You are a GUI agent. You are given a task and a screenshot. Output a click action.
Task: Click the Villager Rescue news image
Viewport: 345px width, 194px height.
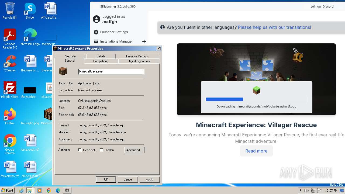[256, 79]
